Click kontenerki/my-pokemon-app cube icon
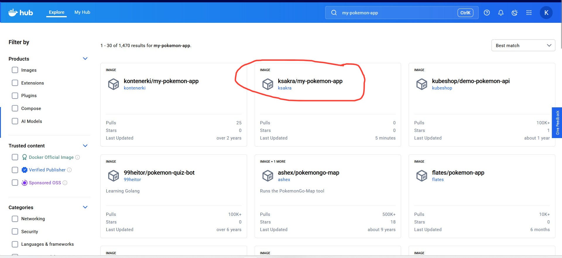The image size is (562, 258). click(114, 84)
